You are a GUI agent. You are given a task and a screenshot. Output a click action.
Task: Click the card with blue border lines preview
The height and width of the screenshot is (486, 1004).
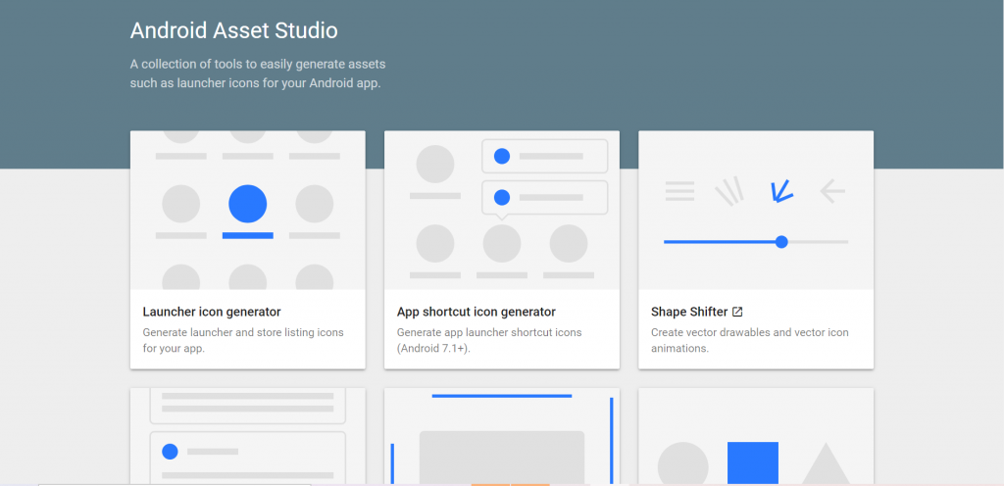[x=502, y=437]
